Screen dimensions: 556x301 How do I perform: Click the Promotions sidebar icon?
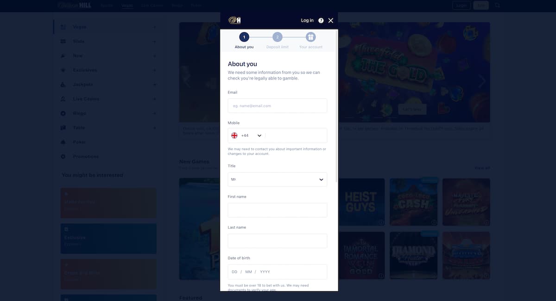click(63, 157)
